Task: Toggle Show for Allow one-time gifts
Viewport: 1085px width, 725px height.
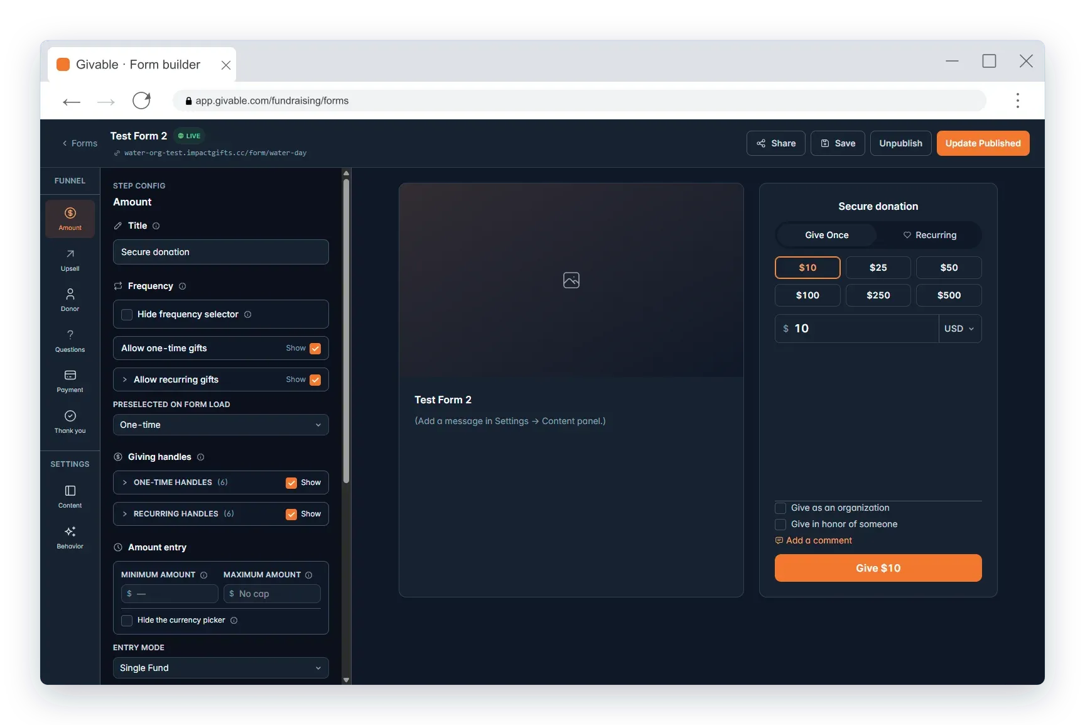Action: [315, 349]
